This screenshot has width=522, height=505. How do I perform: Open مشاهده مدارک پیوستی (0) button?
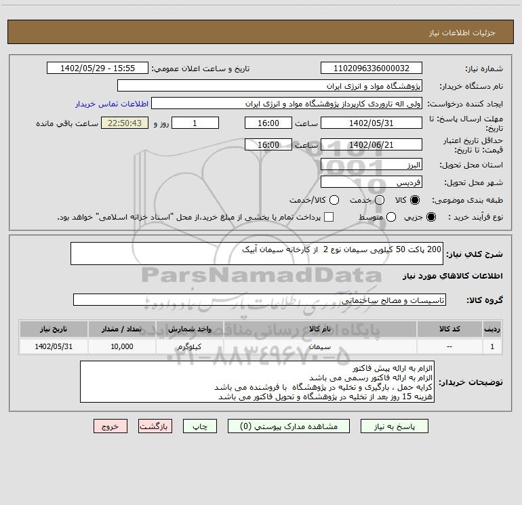[289, 426]
